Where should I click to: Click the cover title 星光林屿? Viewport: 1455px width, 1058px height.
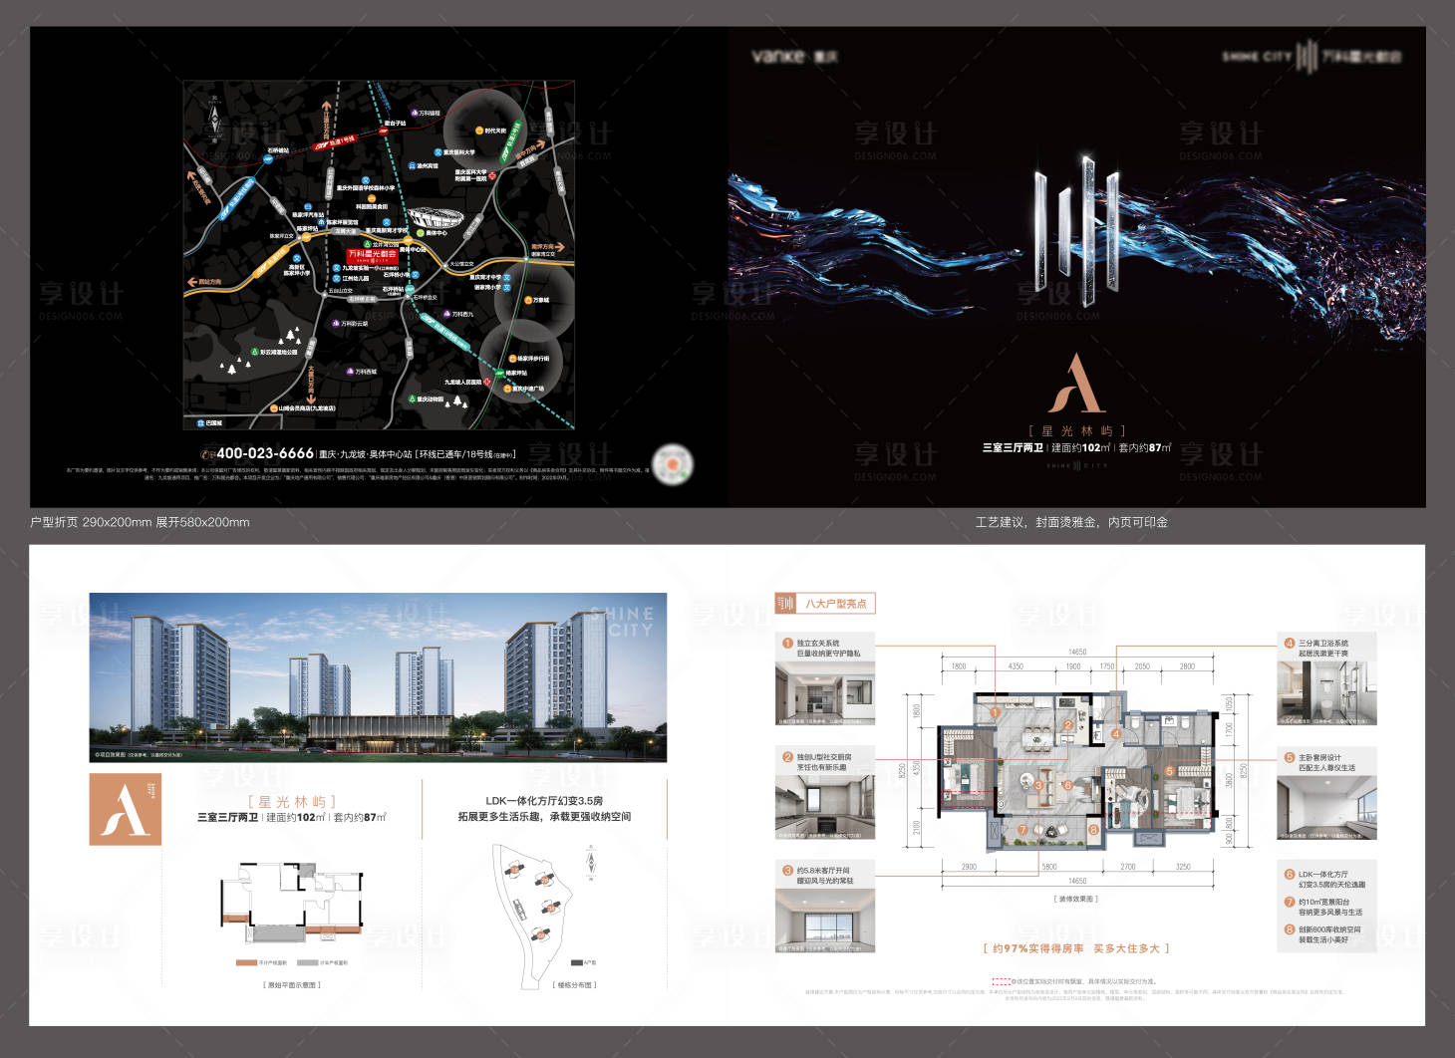pos(1076,431)
